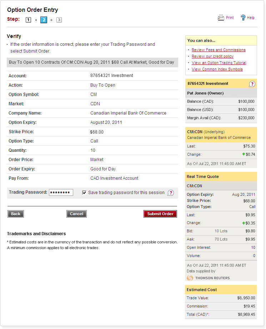Click quote Option Expiry Aug 20, 2011
Image resolution: width=266 pixels, height=329 pixels.
tap(244, 194)
